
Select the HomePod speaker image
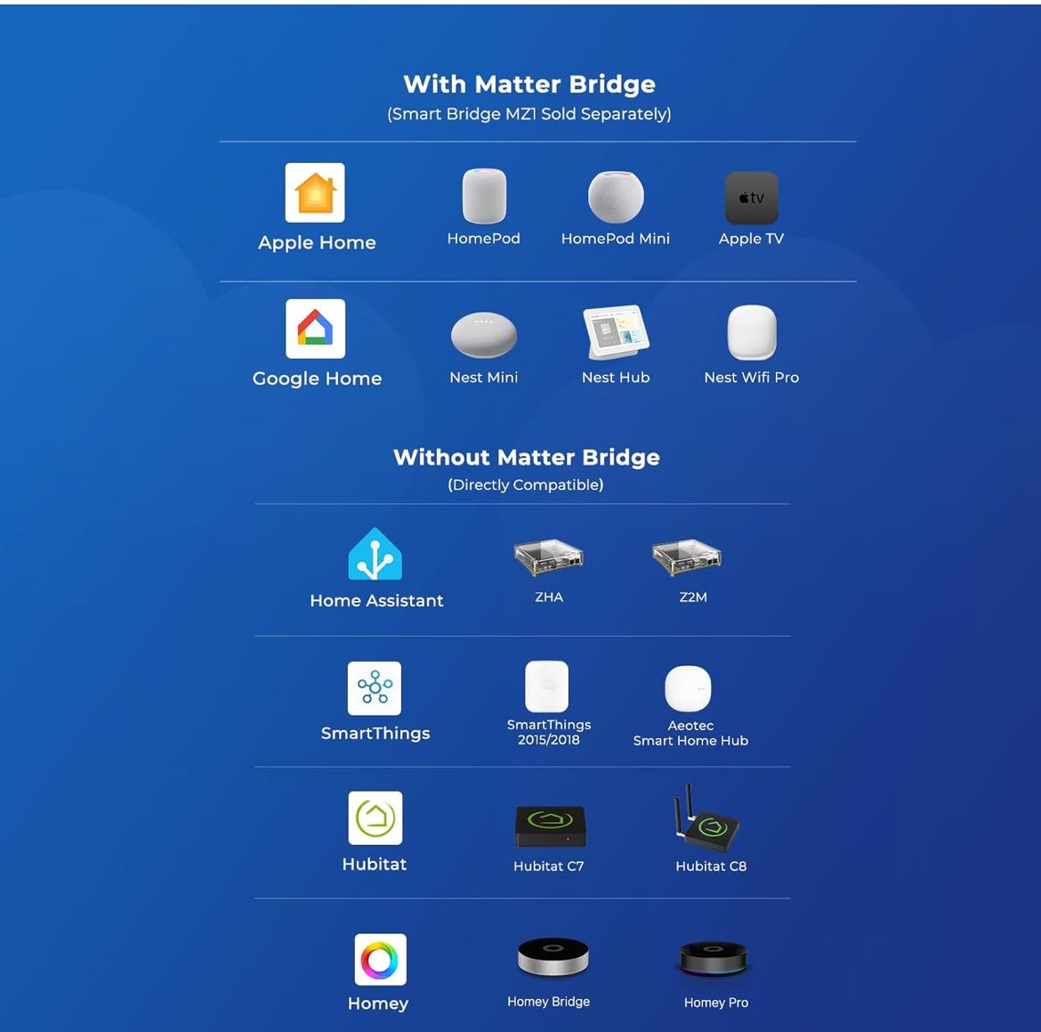[484, 196]
